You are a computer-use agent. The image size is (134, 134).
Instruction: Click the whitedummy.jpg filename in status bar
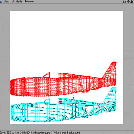click(42, 133)
